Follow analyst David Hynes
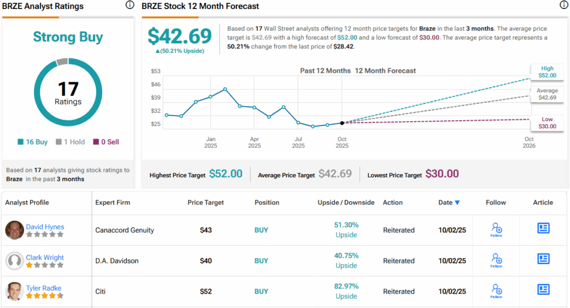Image resolution: width=570 pixels, height=308 pixels. pos(496,230)
